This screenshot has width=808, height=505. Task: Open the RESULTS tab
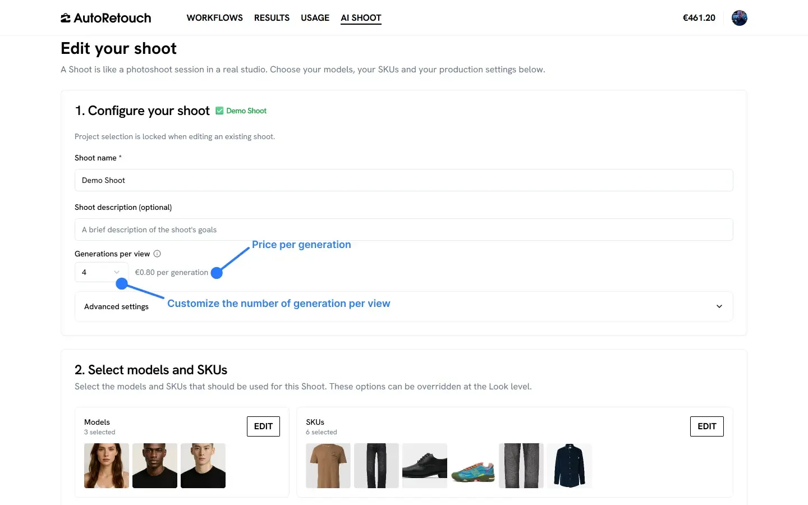click(x=272, y=18)
